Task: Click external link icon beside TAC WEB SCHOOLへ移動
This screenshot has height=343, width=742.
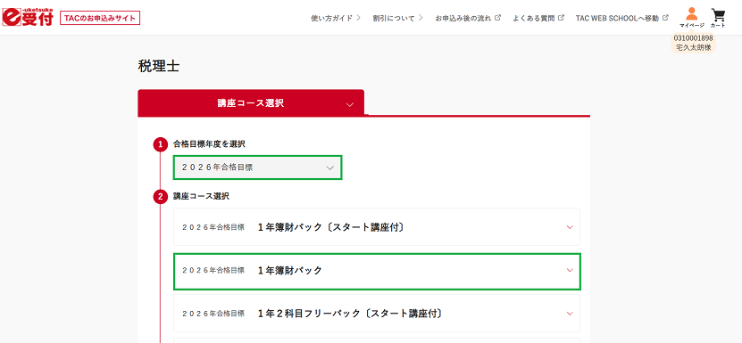Action: coord(665,18)
